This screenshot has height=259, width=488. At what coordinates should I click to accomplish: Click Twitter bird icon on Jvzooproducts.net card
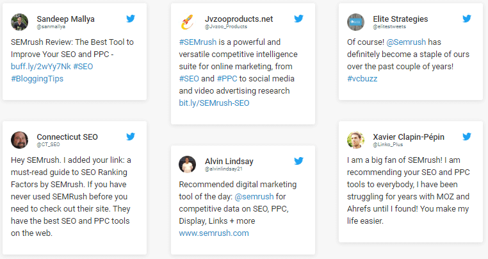coord(298,19)
